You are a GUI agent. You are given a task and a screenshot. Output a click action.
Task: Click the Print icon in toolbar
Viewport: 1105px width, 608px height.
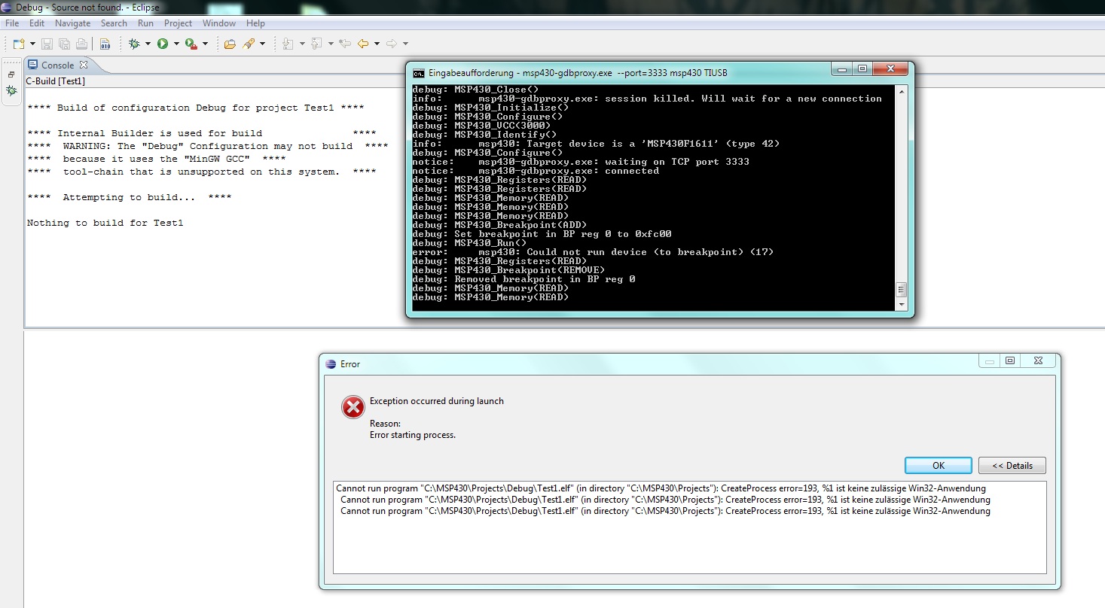coord(81,43)
